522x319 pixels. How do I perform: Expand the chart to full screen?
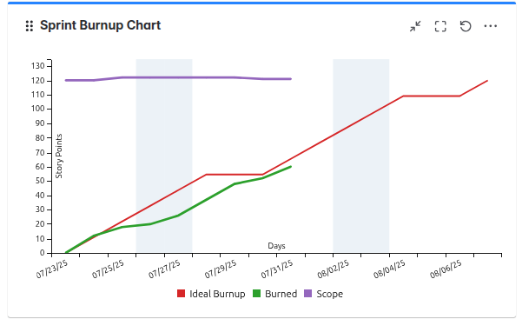click(x=440, y=26)
